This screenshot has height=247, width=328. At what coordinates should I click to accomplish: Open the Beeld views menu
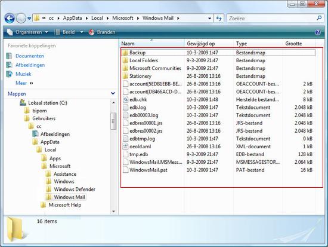pyautogui.click(x=64, y=32)
